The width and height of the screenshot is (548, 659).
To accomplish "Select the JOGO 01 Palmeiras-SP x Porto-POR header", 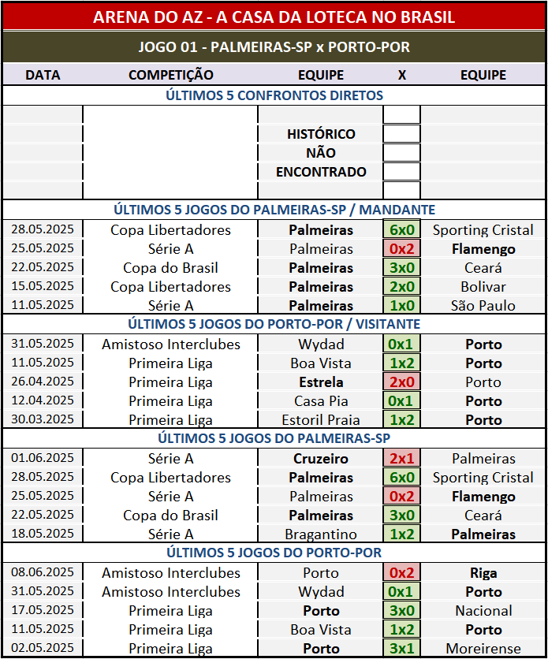I will pos(274,47).
